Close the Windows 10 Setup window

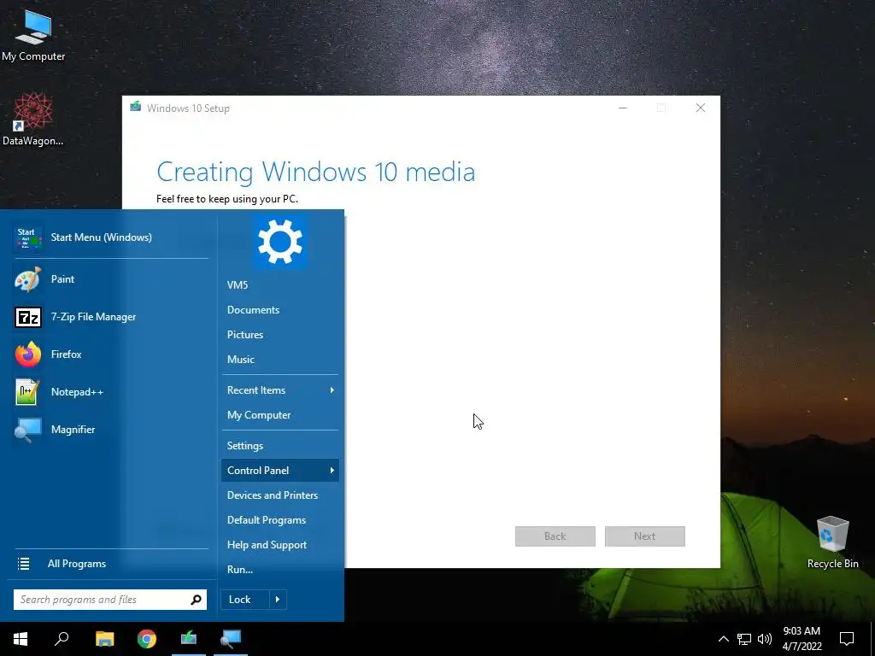coord(701,108)
